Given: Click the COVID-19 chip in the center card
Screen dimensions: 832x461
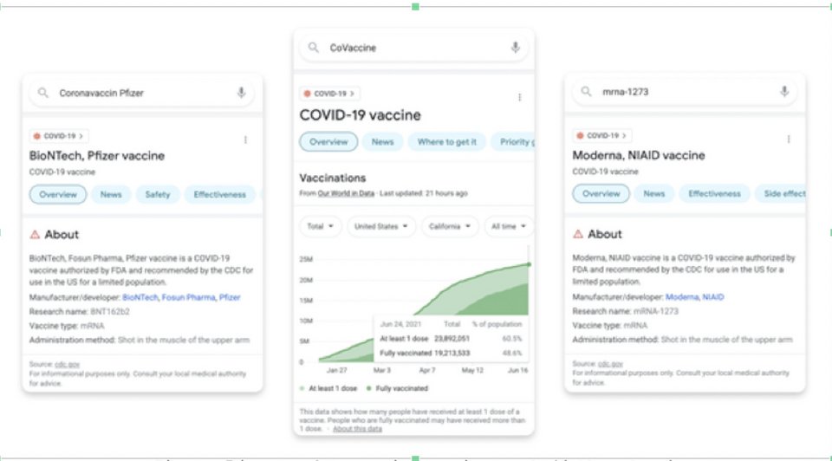Looking at the screenshot, I should coord(329,94).
